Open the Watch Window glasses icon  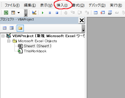point(110,13)
